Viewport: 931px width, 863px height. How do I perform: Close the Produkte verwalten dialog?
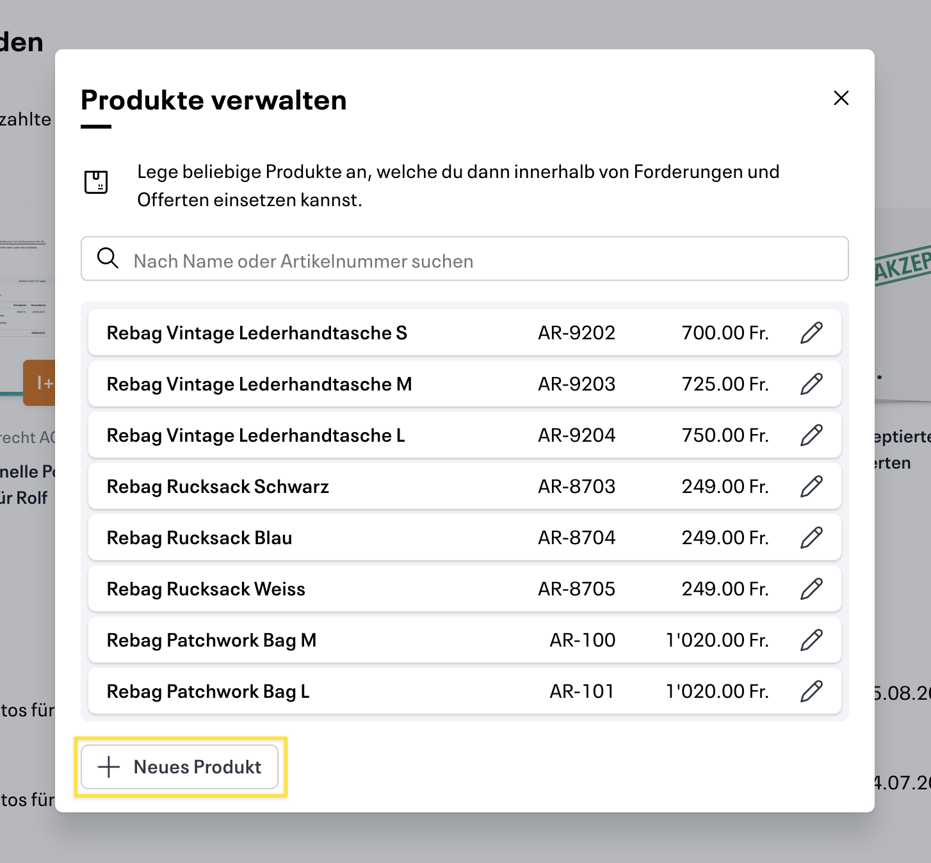click(841, 98)
